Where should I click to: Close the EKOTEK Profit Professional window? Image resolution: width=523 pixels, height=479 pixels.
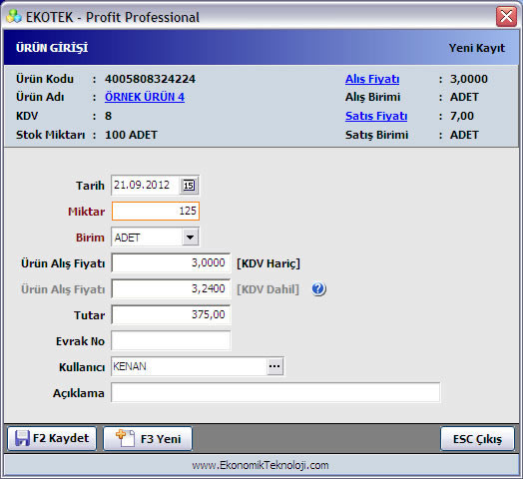coord(506,16)
